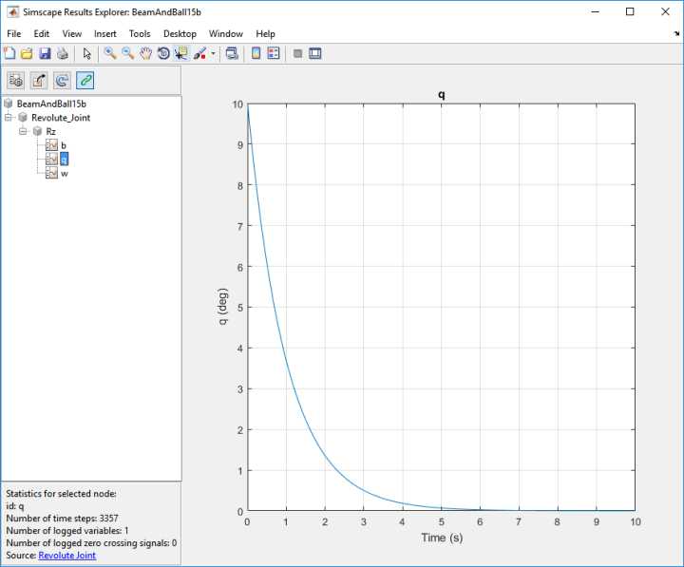This screenshot has height=567, width=684.
Task: Click the 'Statistics for selected node:' heading
Action: (61, 493)
